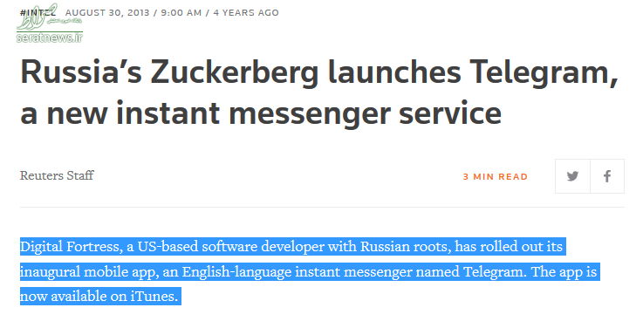
Task: Click the seratnews.ir watermark logo
Action: tap(49, 23)
